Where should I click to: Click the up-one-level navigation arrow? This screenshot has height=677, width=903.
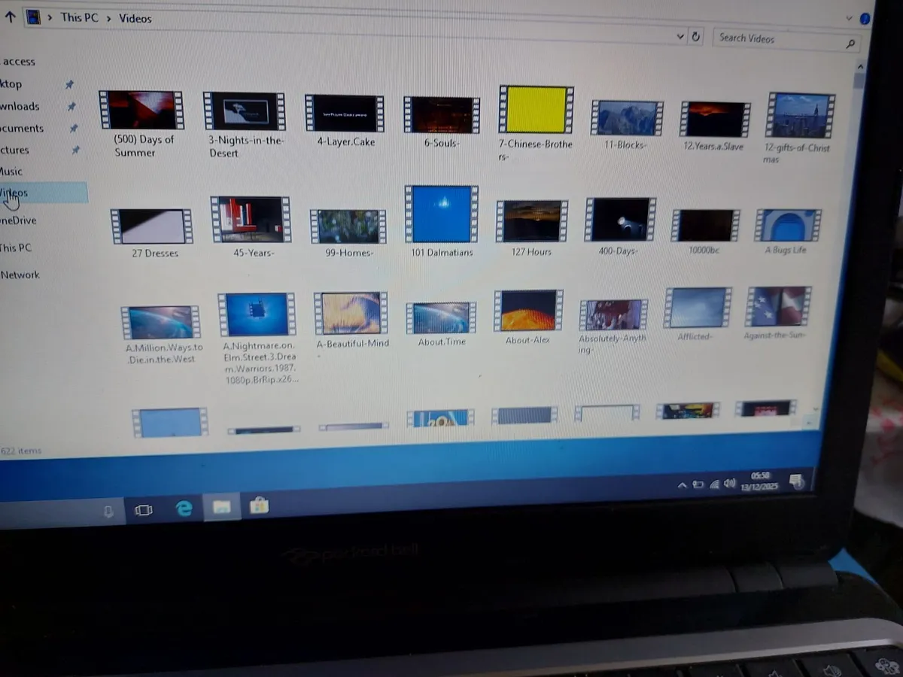point(9,17)
